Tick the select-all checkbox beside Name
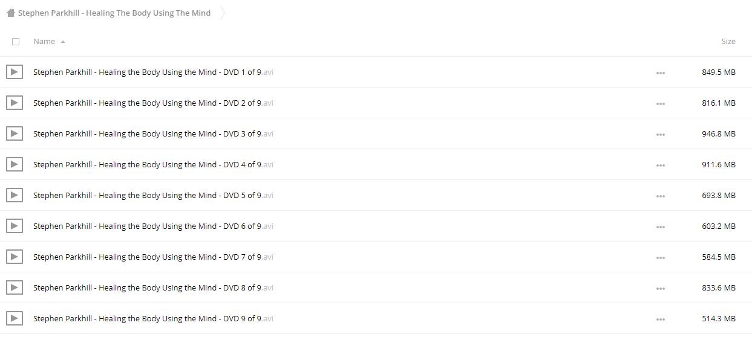 pos(16,42)
